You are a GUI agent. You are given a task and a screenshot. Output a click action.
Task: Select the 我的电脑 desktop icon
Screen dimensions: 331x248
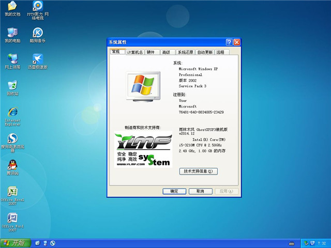coord(12,35)
